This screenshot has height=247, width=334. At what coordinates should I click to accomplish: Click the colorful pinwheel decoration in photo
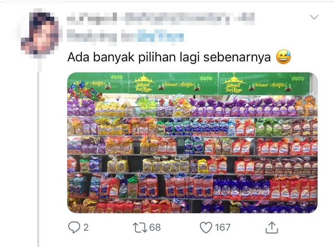point(85,92)
